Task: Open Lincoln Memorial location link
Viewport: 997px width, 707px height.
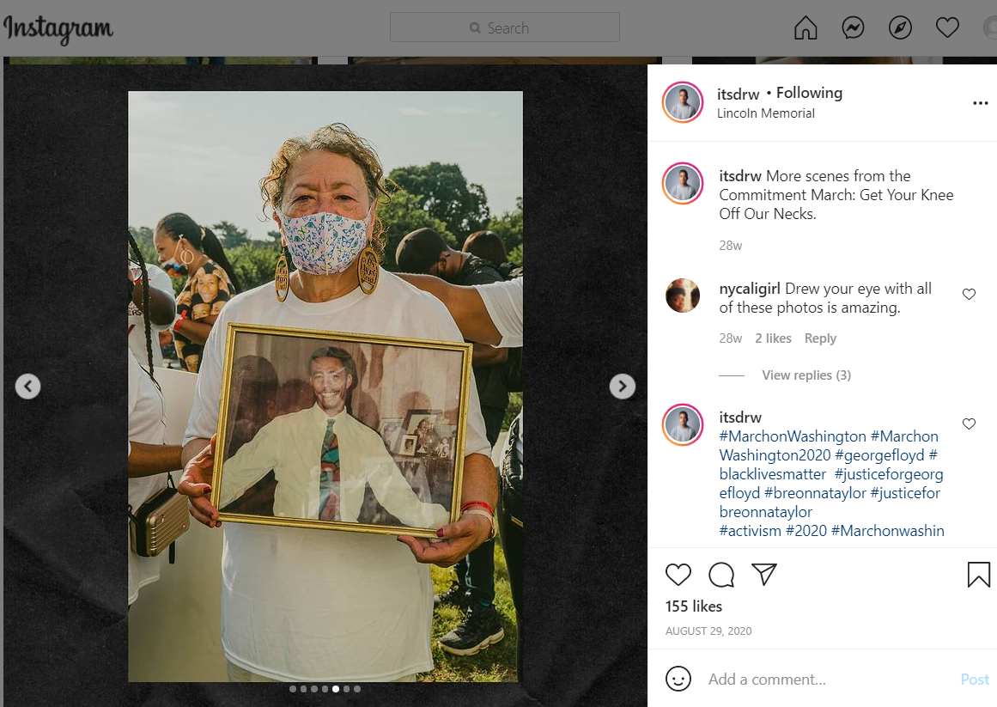Action: tap(765, 113)
